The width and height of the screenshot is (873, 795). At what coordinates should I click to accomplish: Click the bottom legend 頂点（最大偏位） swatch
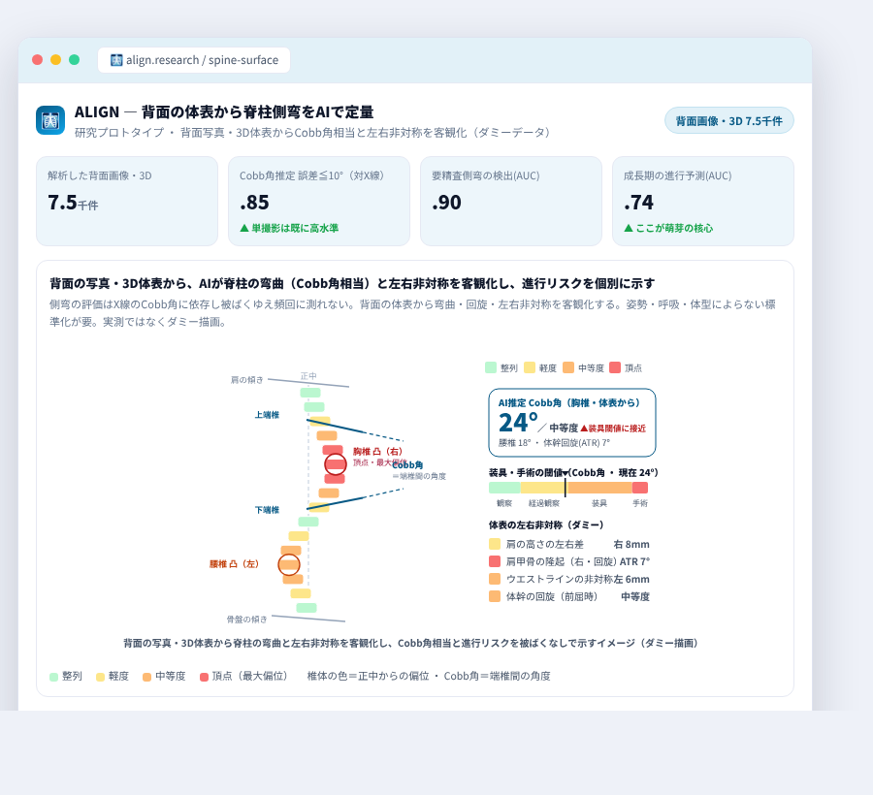205,677
